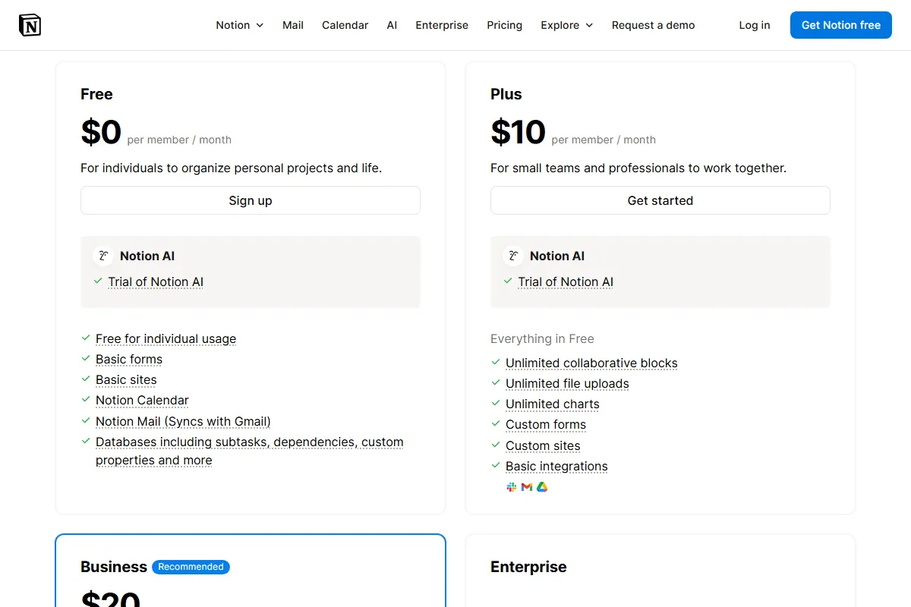Click the Google Drive integration icon
The width and height of the screenshot is (911, 607).
pos(541,486)
